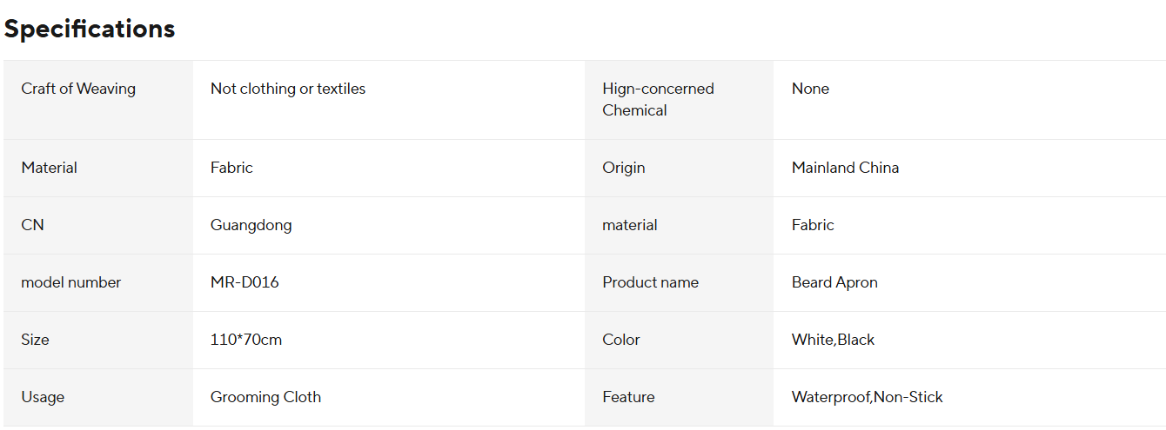Click the 'MR-D016' model value
The image size is (1166, 430).
click(x=245, y=282)
